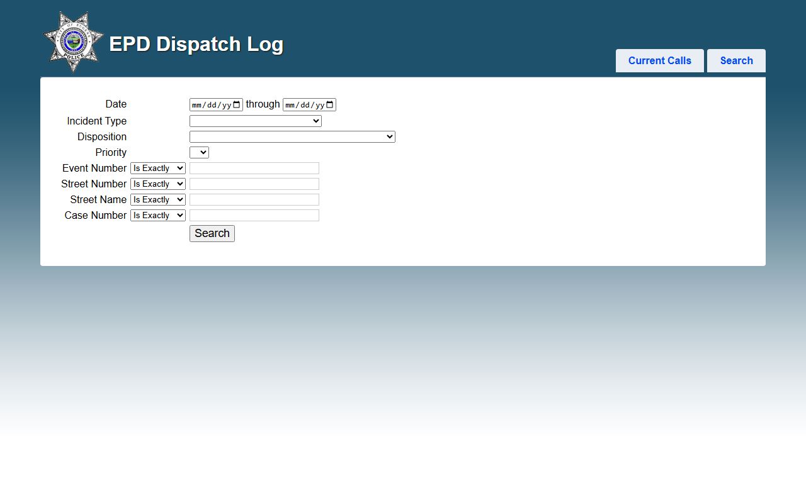Click the Event Number label
The height and width of the screenshot is (503, 806).
pos(94,168)
